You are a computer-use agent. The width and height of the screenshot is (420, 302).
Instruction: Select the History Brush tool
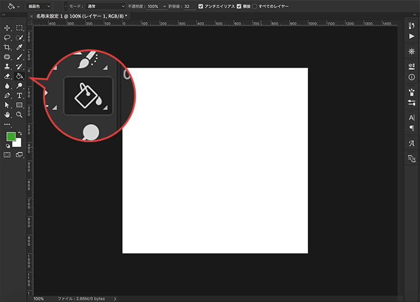click(19, 66)
